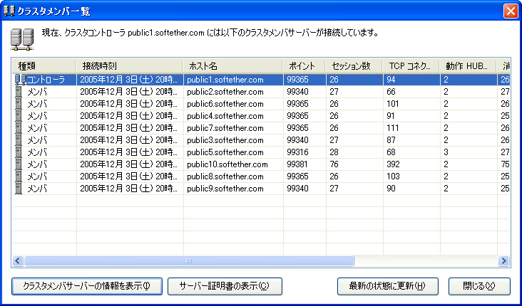Select the public8.softether.com row
Viewport: 522px width, 306px height.
(261, 176)
